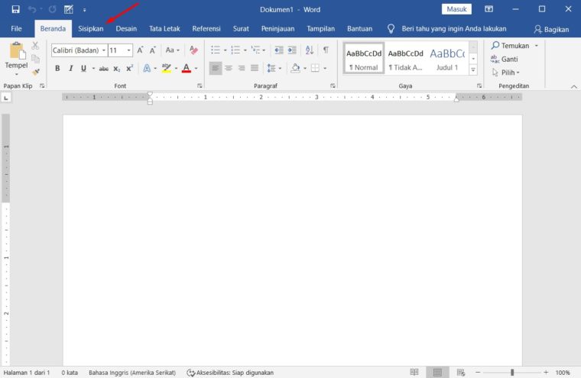Open the borders dropdown arrow
581x378 pixels.
point(325,69)
